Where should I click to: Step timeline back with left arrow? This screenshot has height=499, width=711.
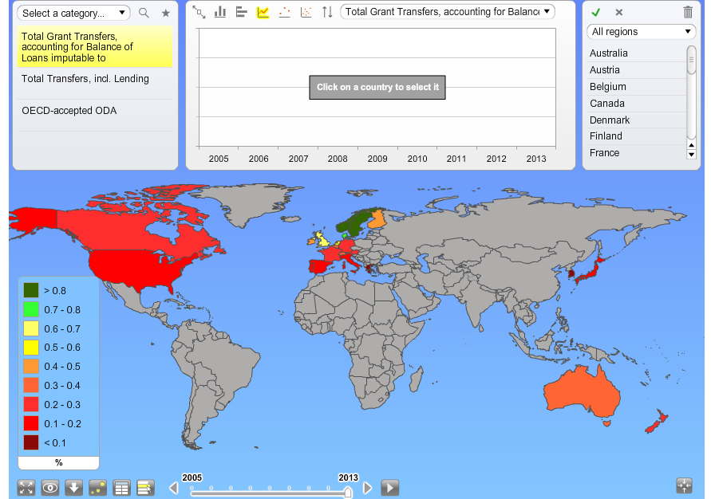coord(174,488)
